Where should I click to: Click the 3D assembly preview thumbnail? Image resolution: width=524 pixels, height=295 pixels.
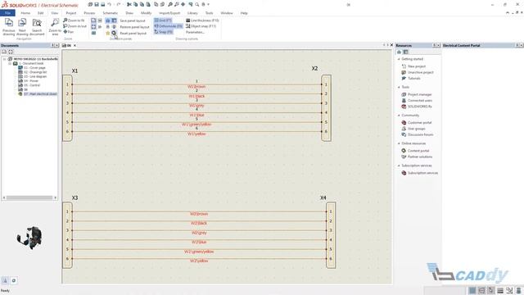point(30,237)
